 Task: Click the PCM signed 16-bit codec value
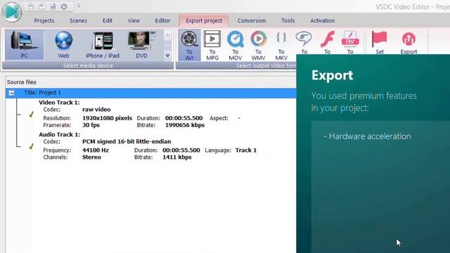[x=127, y=142]
